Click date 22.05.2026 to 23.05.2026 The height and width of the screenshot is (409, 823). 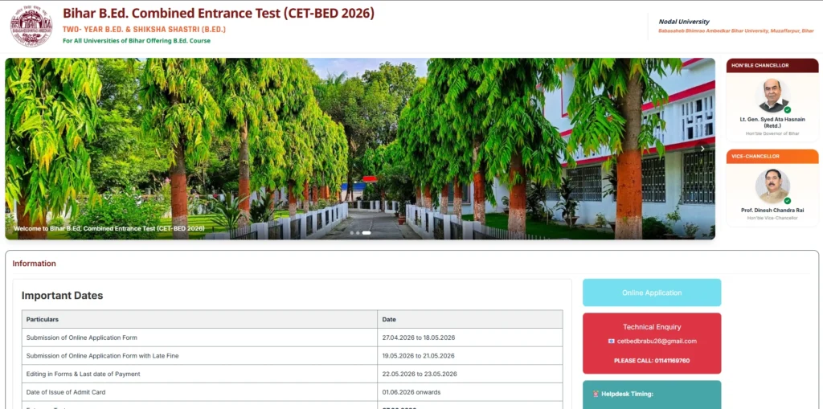(420, 374)
